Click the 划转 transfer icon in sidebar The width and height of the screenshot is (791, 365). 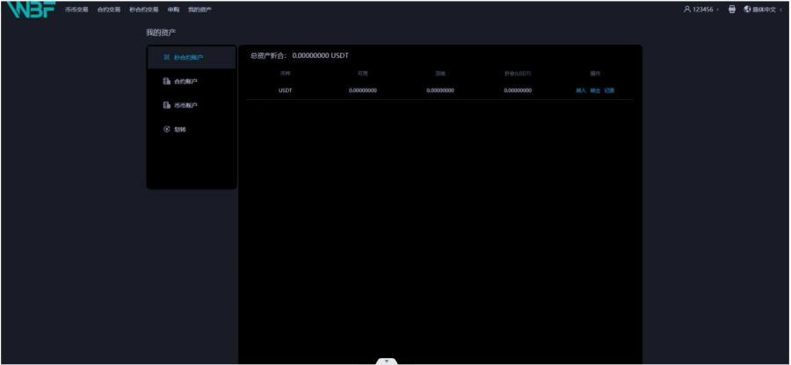(167, 130)
